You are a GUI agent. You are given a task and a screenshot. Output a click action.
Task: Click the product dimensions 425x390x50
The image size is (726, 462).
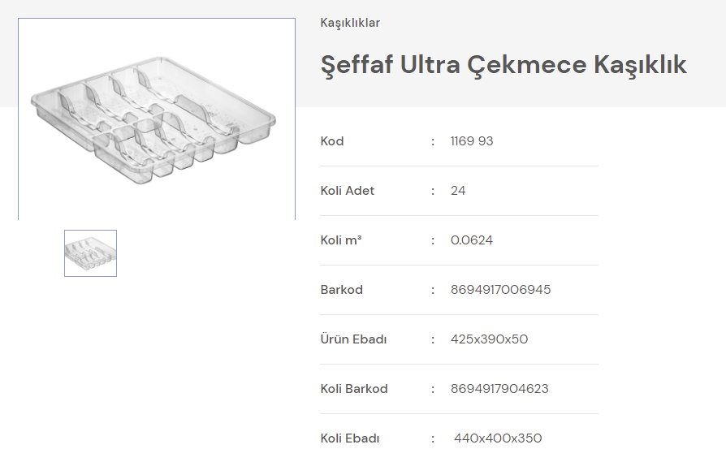pos(489,339)
